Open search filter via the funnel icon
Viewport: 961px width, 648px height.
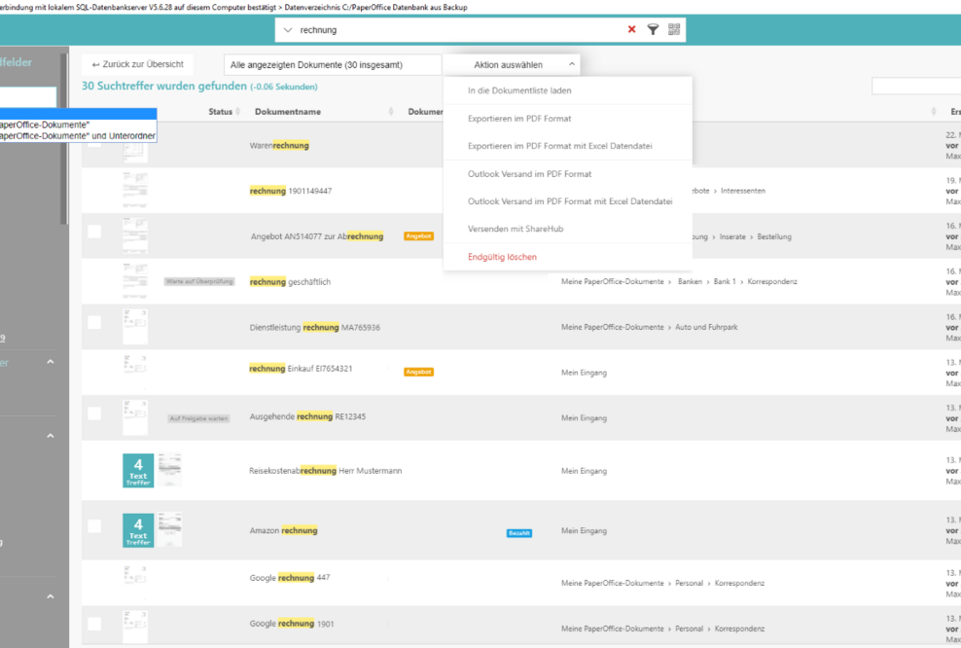tap(654, 29)
